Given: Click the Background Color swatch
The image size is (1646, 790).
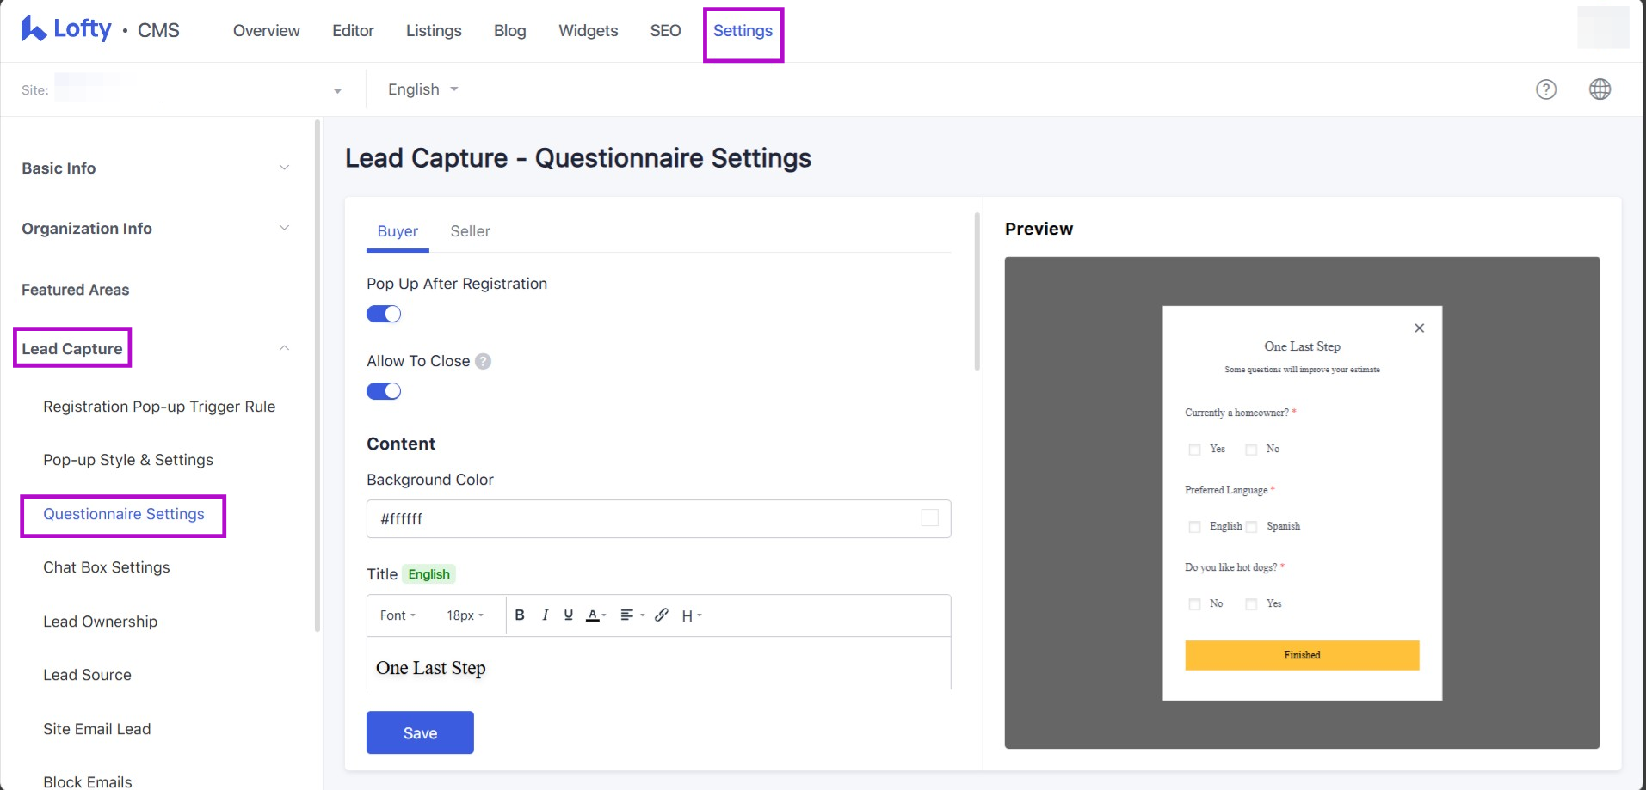Looking at the screenshot, I should (x=929, y=517).
